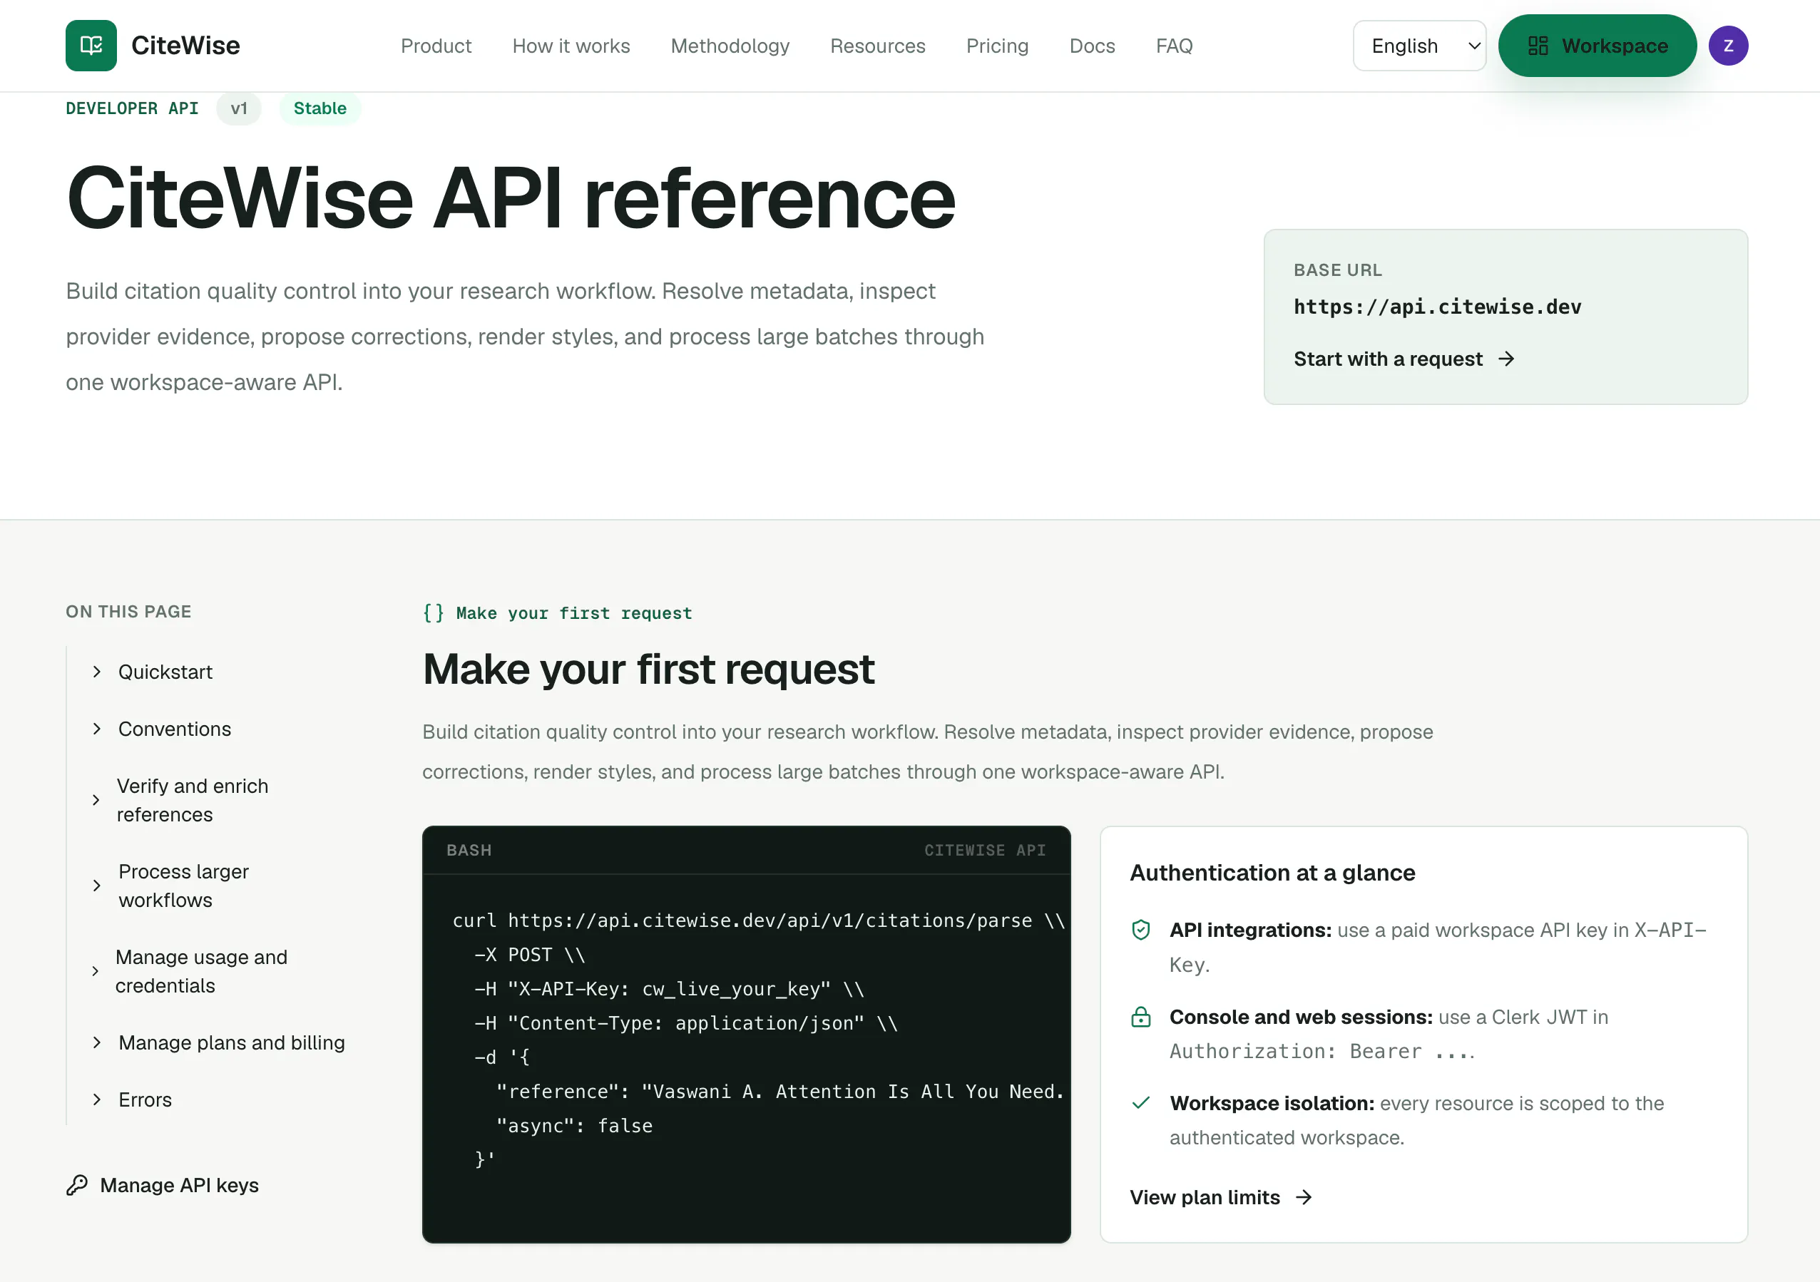Click the Stable status badge

320,108
